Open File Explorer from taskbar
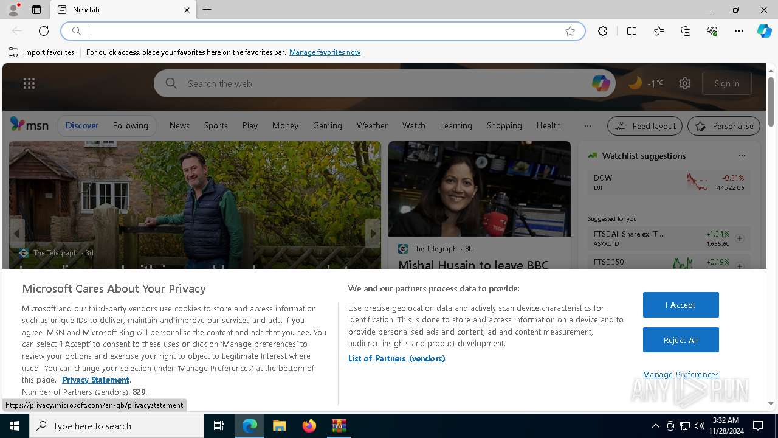 [x=279, y=426]
